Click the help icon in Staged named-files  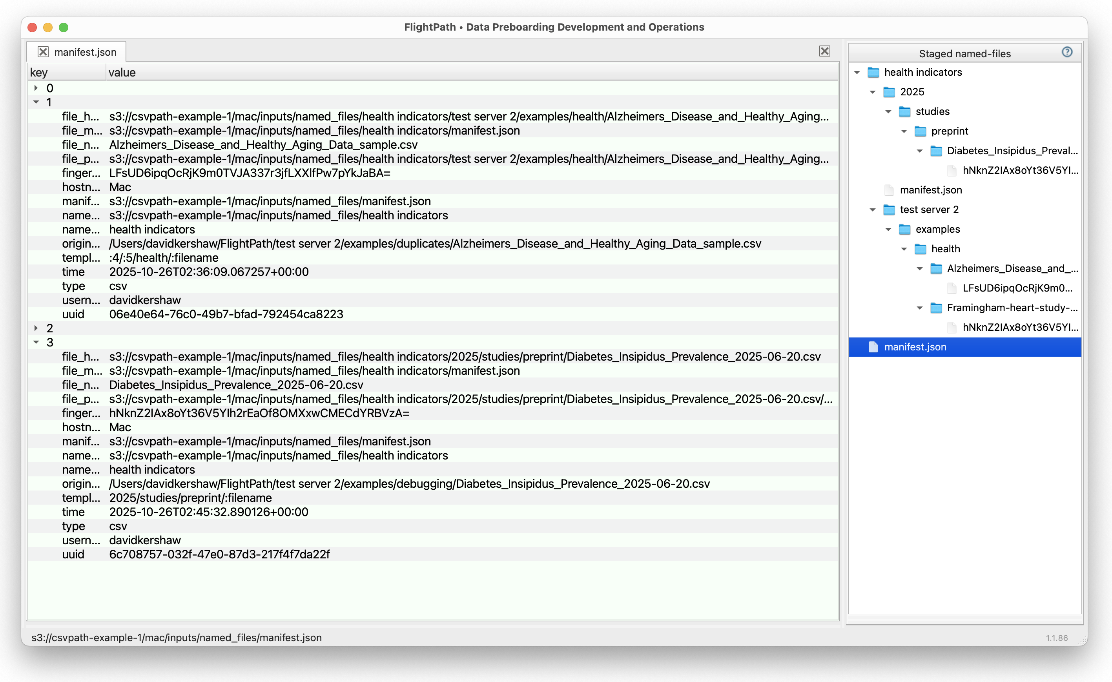click(1066, 52)
